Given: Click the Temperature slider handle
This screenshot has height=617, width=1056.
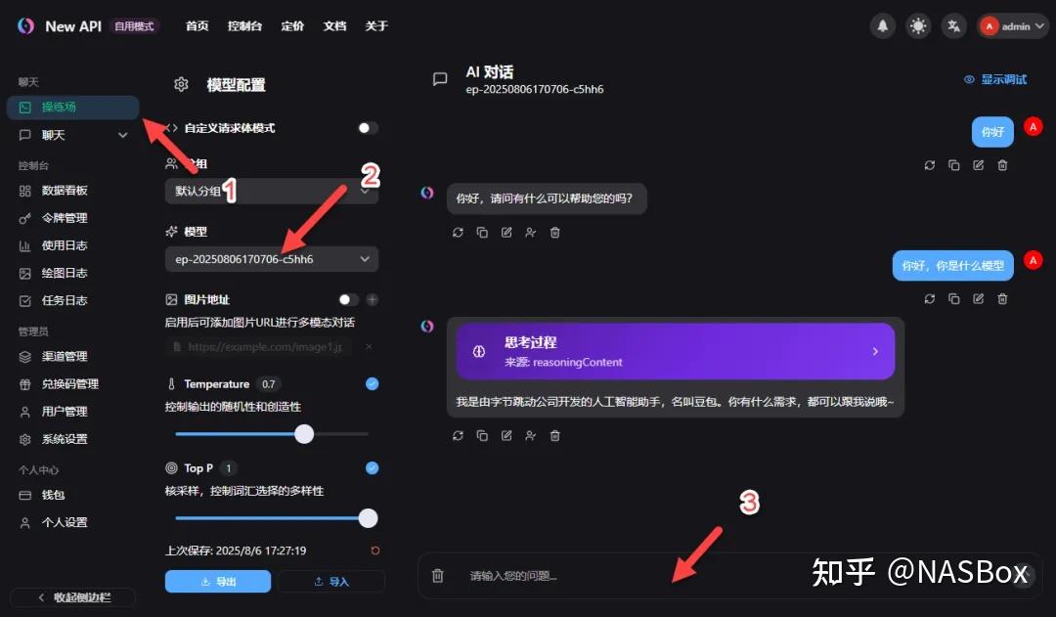Looking at the screenshot, I should pyautogui.click(x=304, y=434).
